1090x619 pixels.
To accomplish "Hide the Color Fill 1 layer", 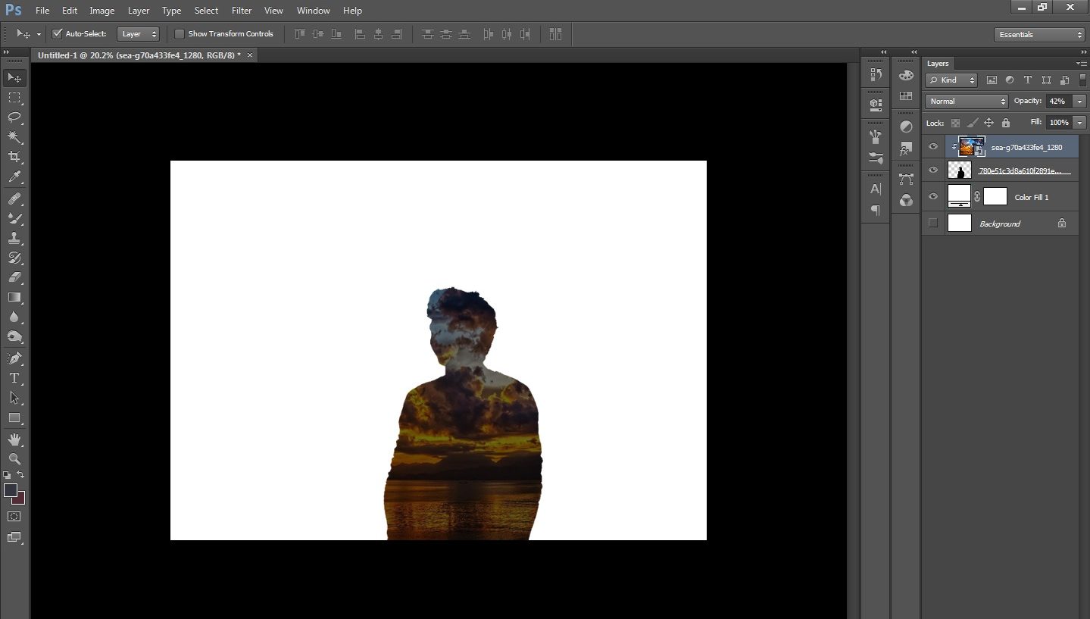I will coord(933,197).
